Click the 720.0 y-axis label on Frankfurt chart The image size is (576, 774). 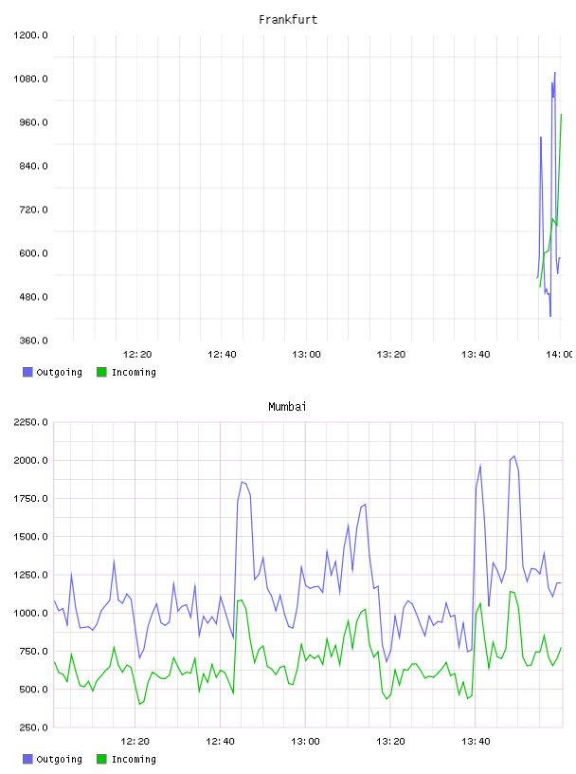[33, 210]
